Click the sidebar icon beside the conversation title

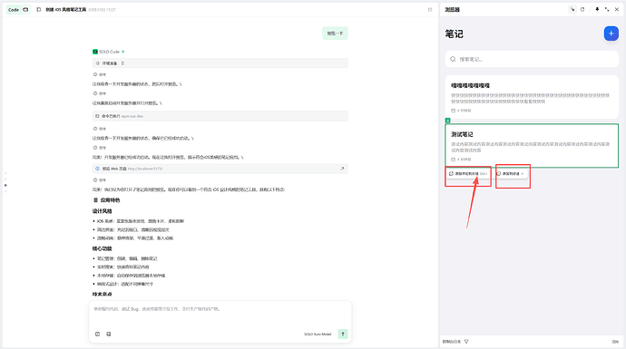39,10
